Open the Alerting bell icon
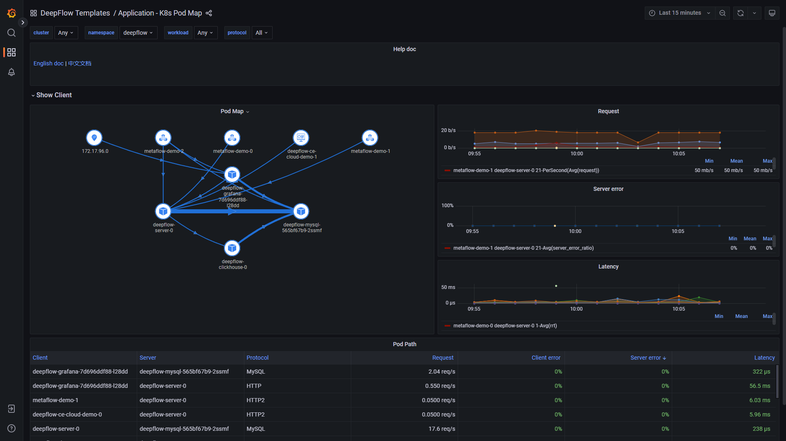The width and height of the screenshot is (786, 441). pyautogui.click(x=11, y=72)
